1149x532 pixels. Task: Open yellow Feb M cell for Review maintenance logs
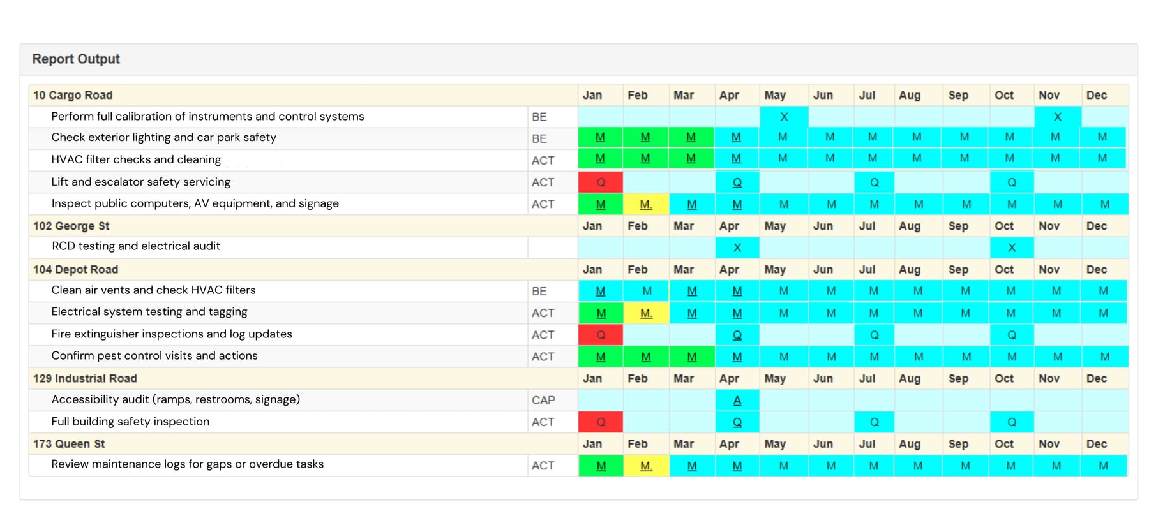[x=646, y=466]
